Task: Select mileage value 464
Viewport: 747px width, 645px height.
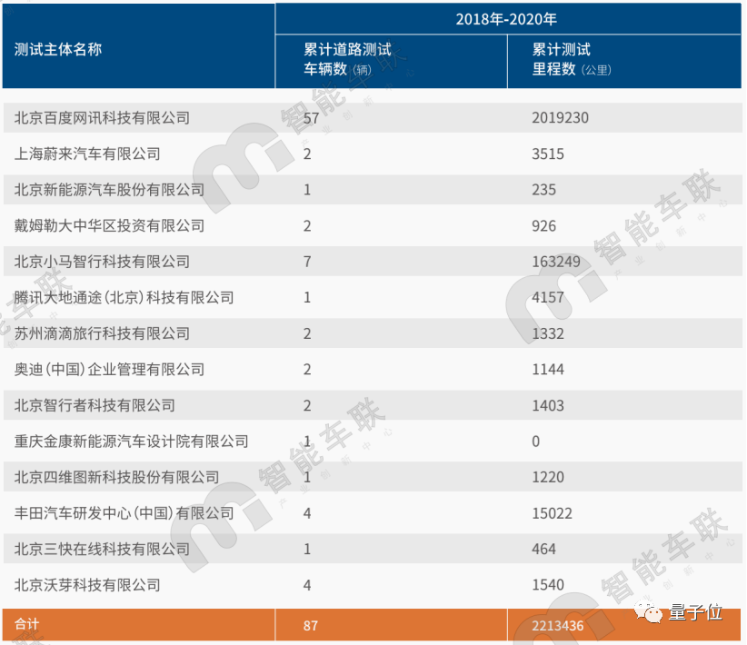Action: [543, 549]
